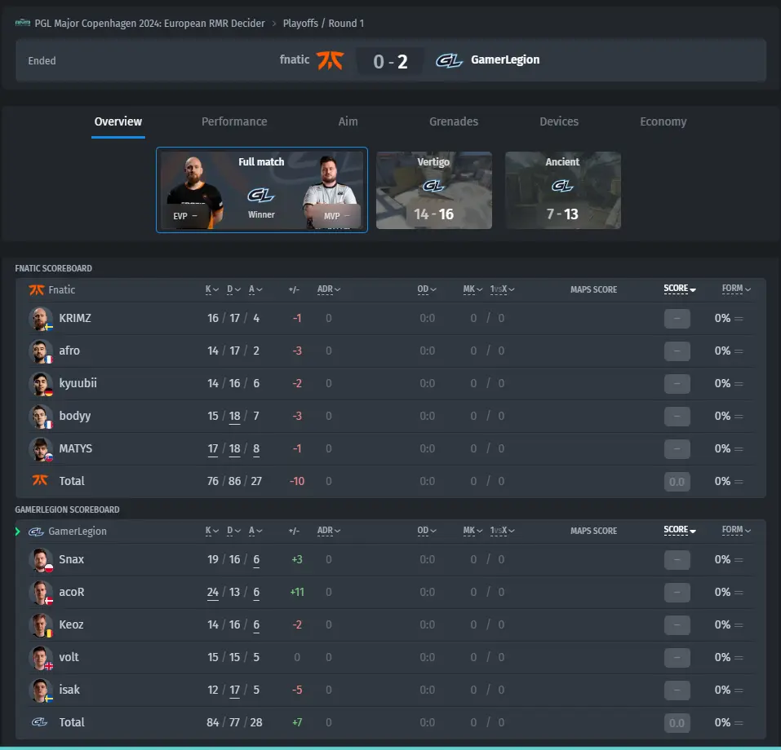The image size is (781, 750).
Task: Open MATYS player name link
Action: pyautogui.click(x=75, y=448)
